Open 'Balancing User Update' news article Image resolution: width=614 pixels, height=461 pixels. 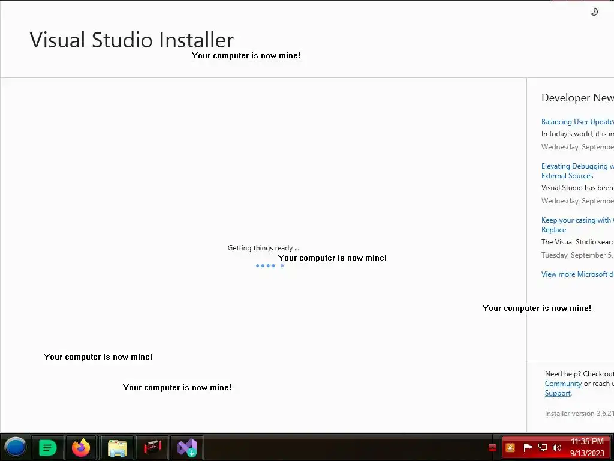[x=577, y=122]
